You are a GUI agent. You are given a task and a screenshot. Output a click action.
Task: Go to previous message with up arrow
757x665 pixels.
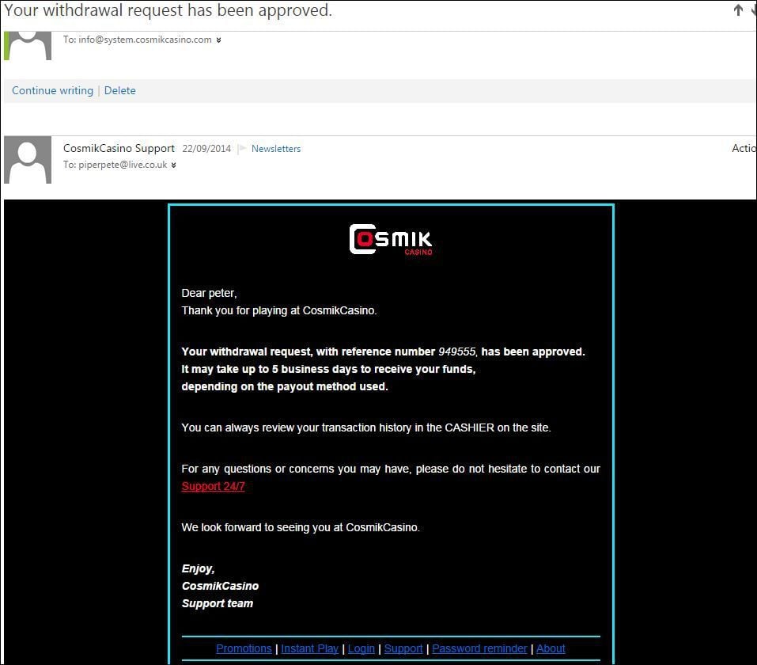pos(738,9)
